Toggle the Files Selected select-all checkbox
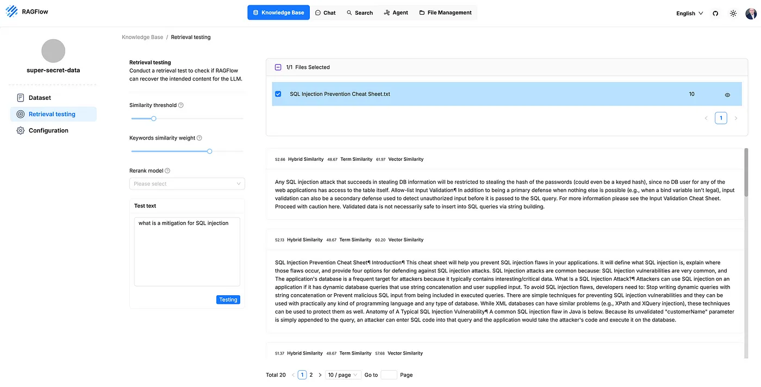This screenshot has height=387, width=761. [x=278, y=67]
